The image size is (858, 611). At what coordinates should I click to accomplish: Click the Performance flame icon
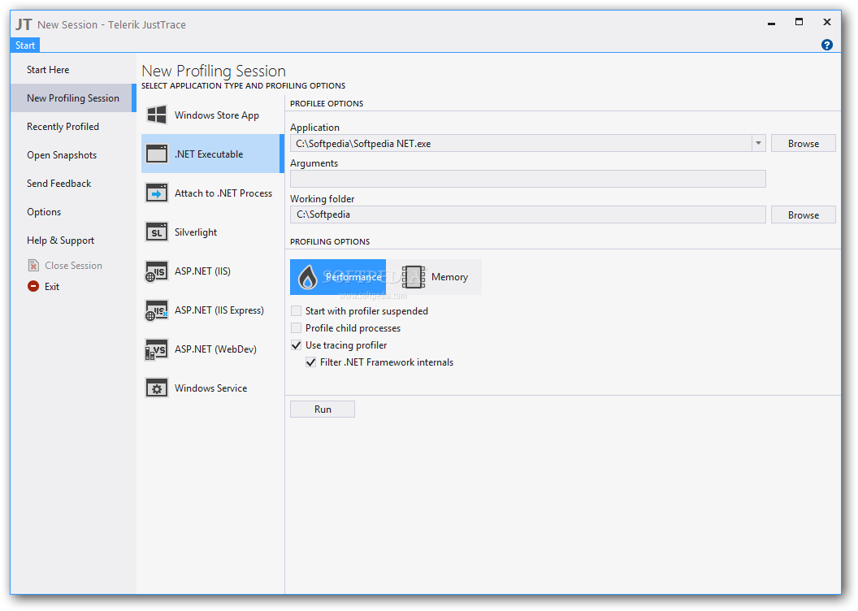pos(307,277)
